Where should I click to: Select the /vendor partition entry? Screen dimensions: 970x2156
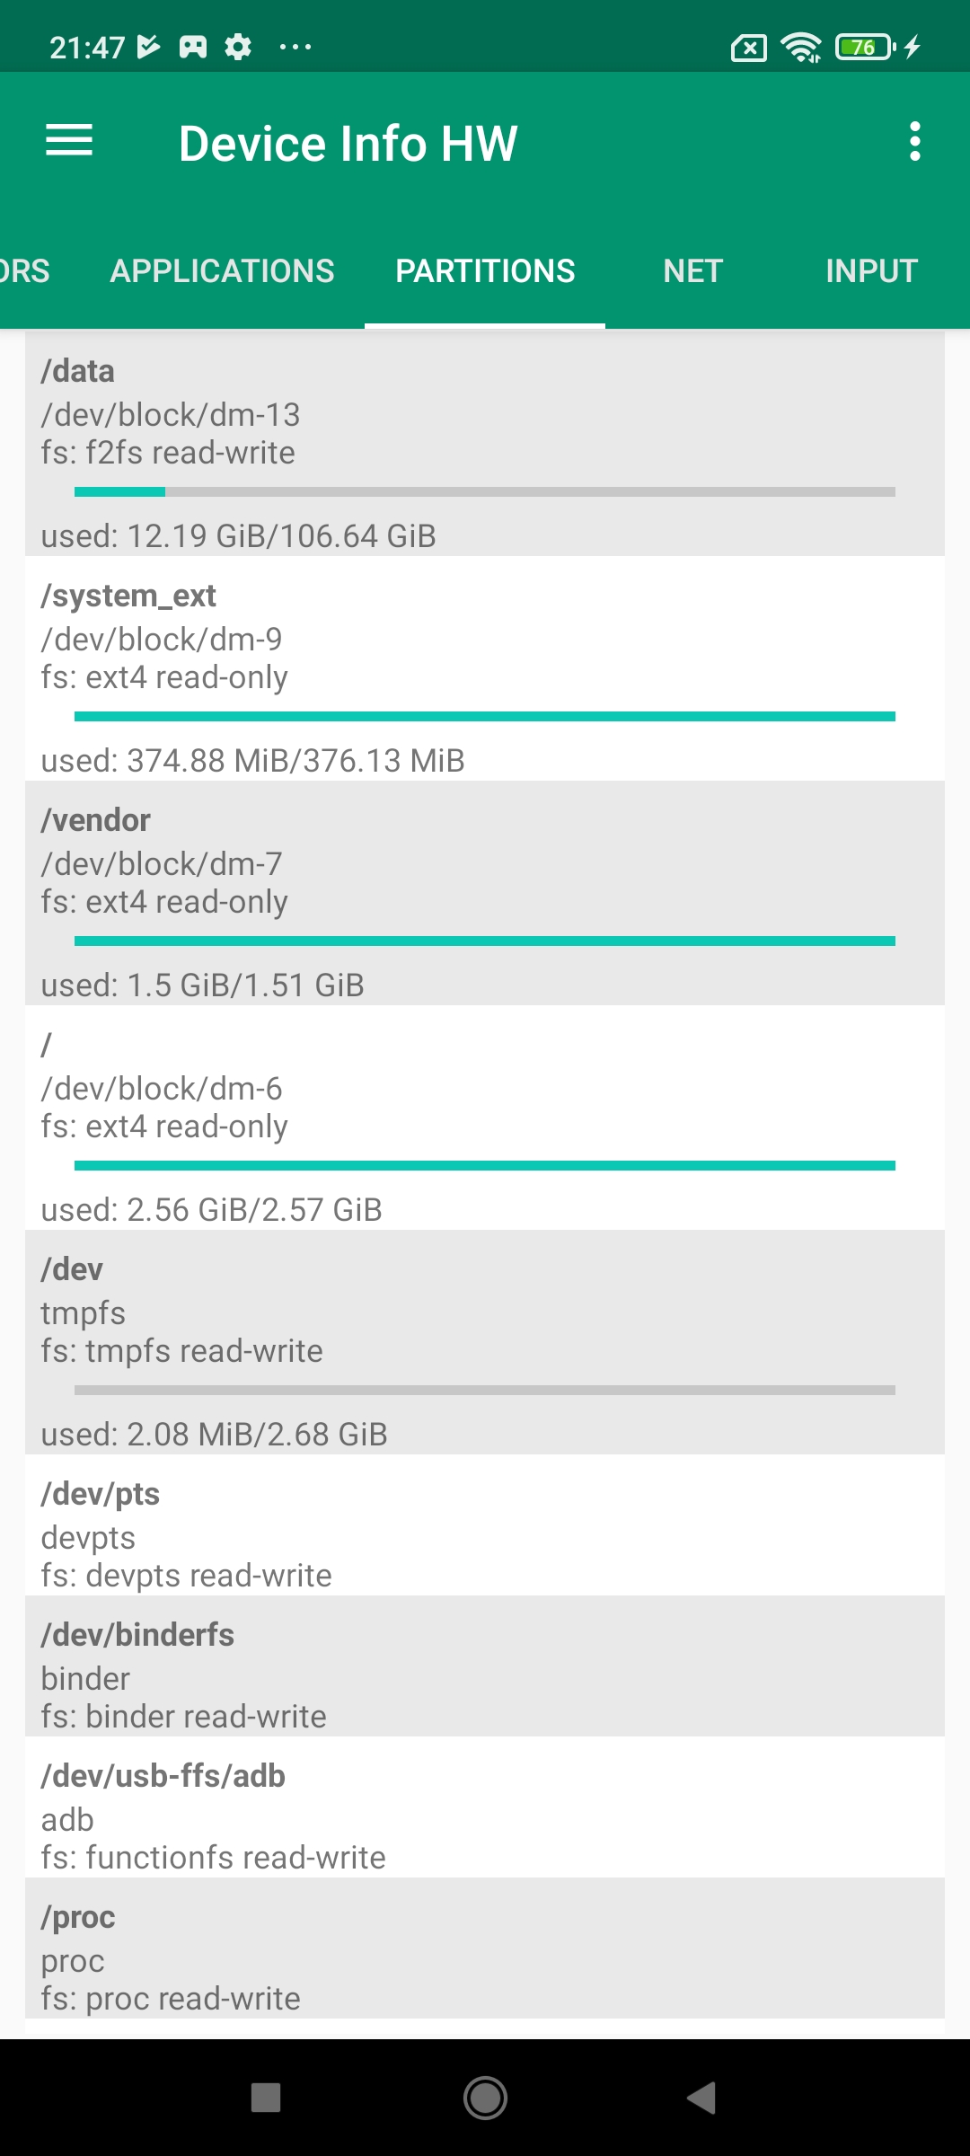[485, 892]
